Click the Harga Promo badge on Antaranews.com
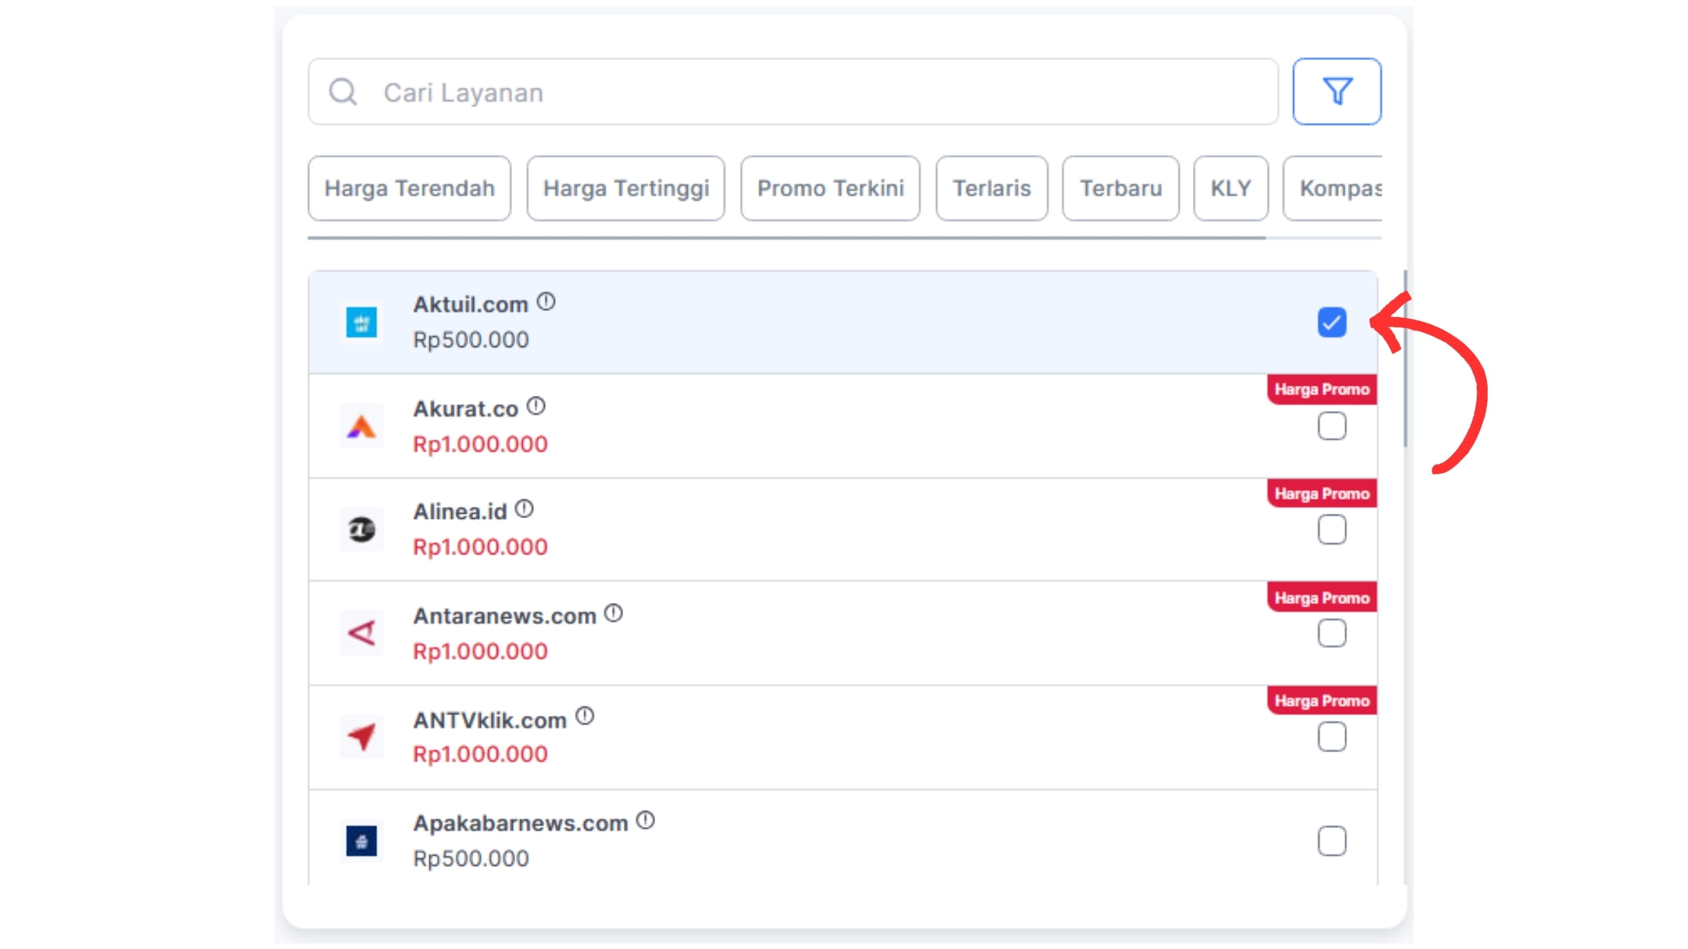This screenshot has width=1688, height=949. click(1322, 597)
